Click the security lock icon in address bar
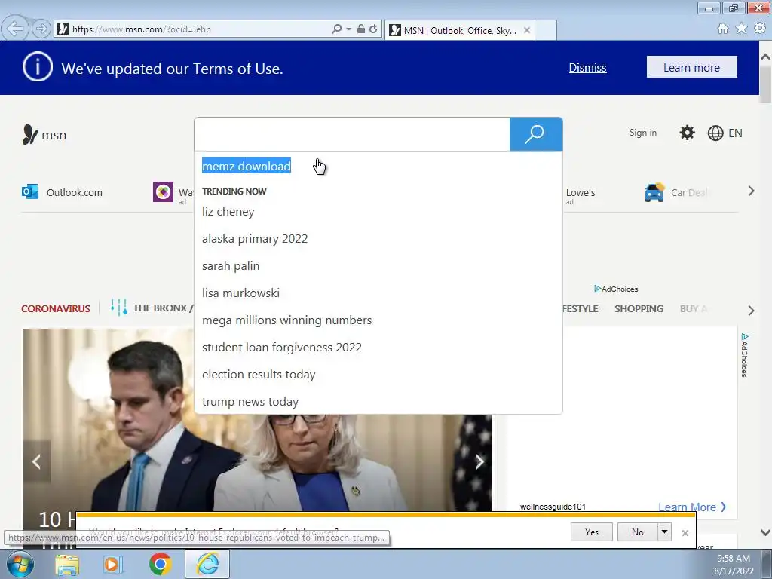Screen dimensions: 772x579 click(361, 29)
